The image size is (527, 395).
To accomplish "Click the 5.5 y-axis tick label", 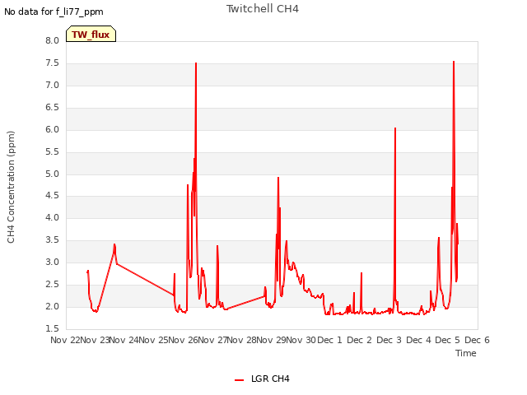I will pos(52,151).
